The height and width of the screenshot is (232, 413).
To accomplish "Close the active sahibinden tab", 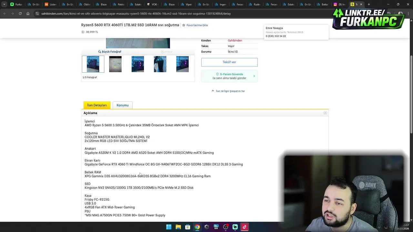I will 361,4.
